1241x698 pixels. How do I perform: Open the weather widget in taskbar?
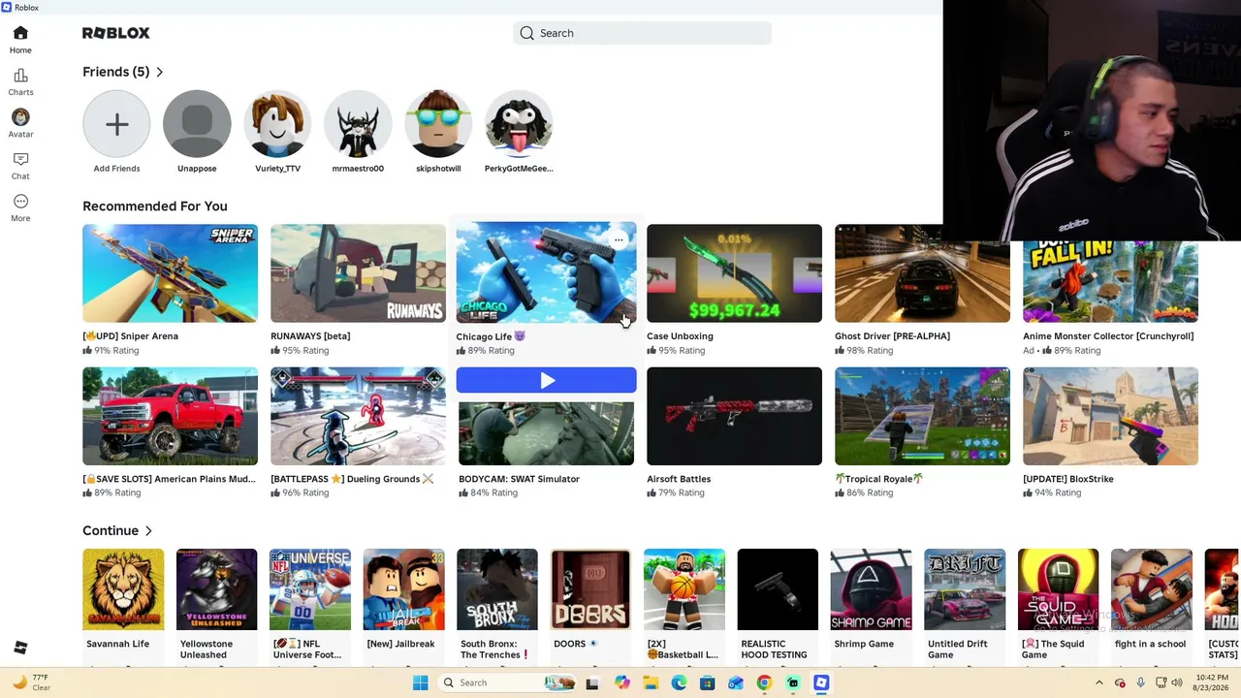[31, 682]
